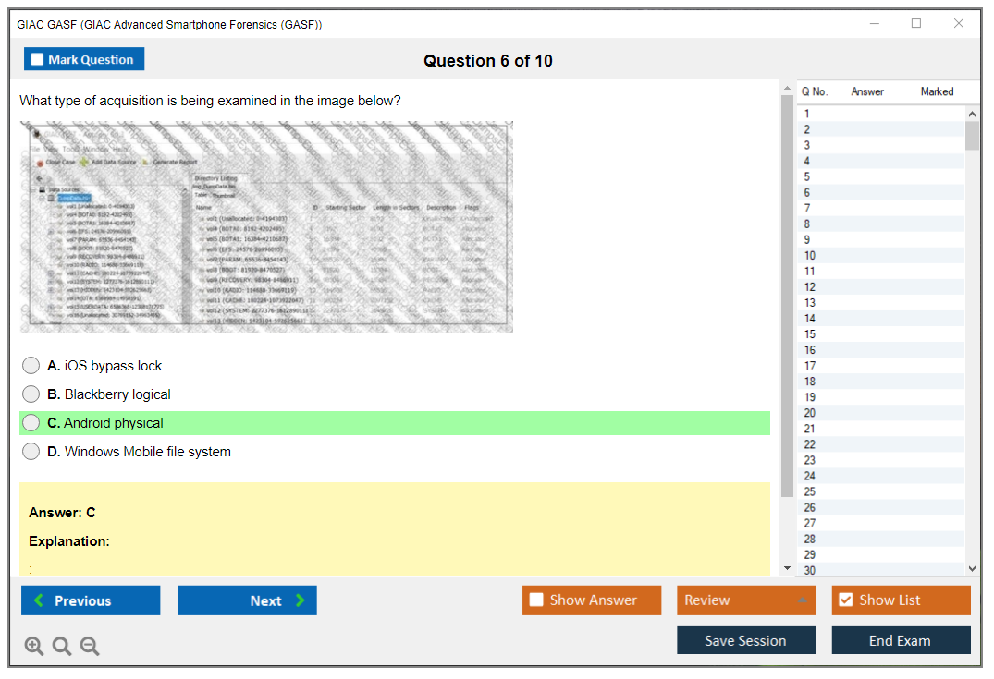Image resolution: width=994 pixels, height=679 pixels.
Task: Uncheck the Show List checkbox
Action: point(845,600)
